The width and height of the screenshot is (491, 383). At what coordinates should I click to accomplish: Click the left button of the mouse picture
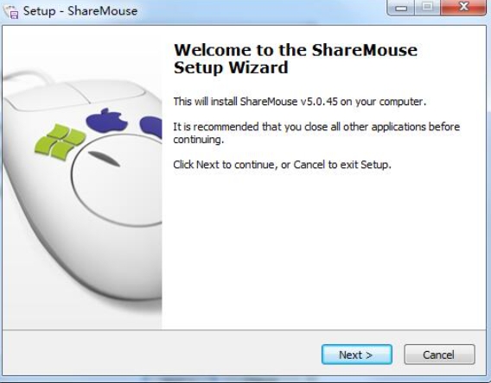[44, 95]
